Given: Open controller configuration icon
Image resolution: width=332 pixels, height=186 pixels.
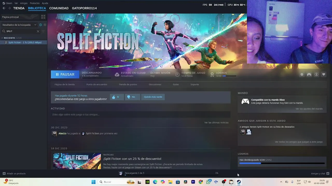Looking at the screenshot, I should tap(309, 74).
